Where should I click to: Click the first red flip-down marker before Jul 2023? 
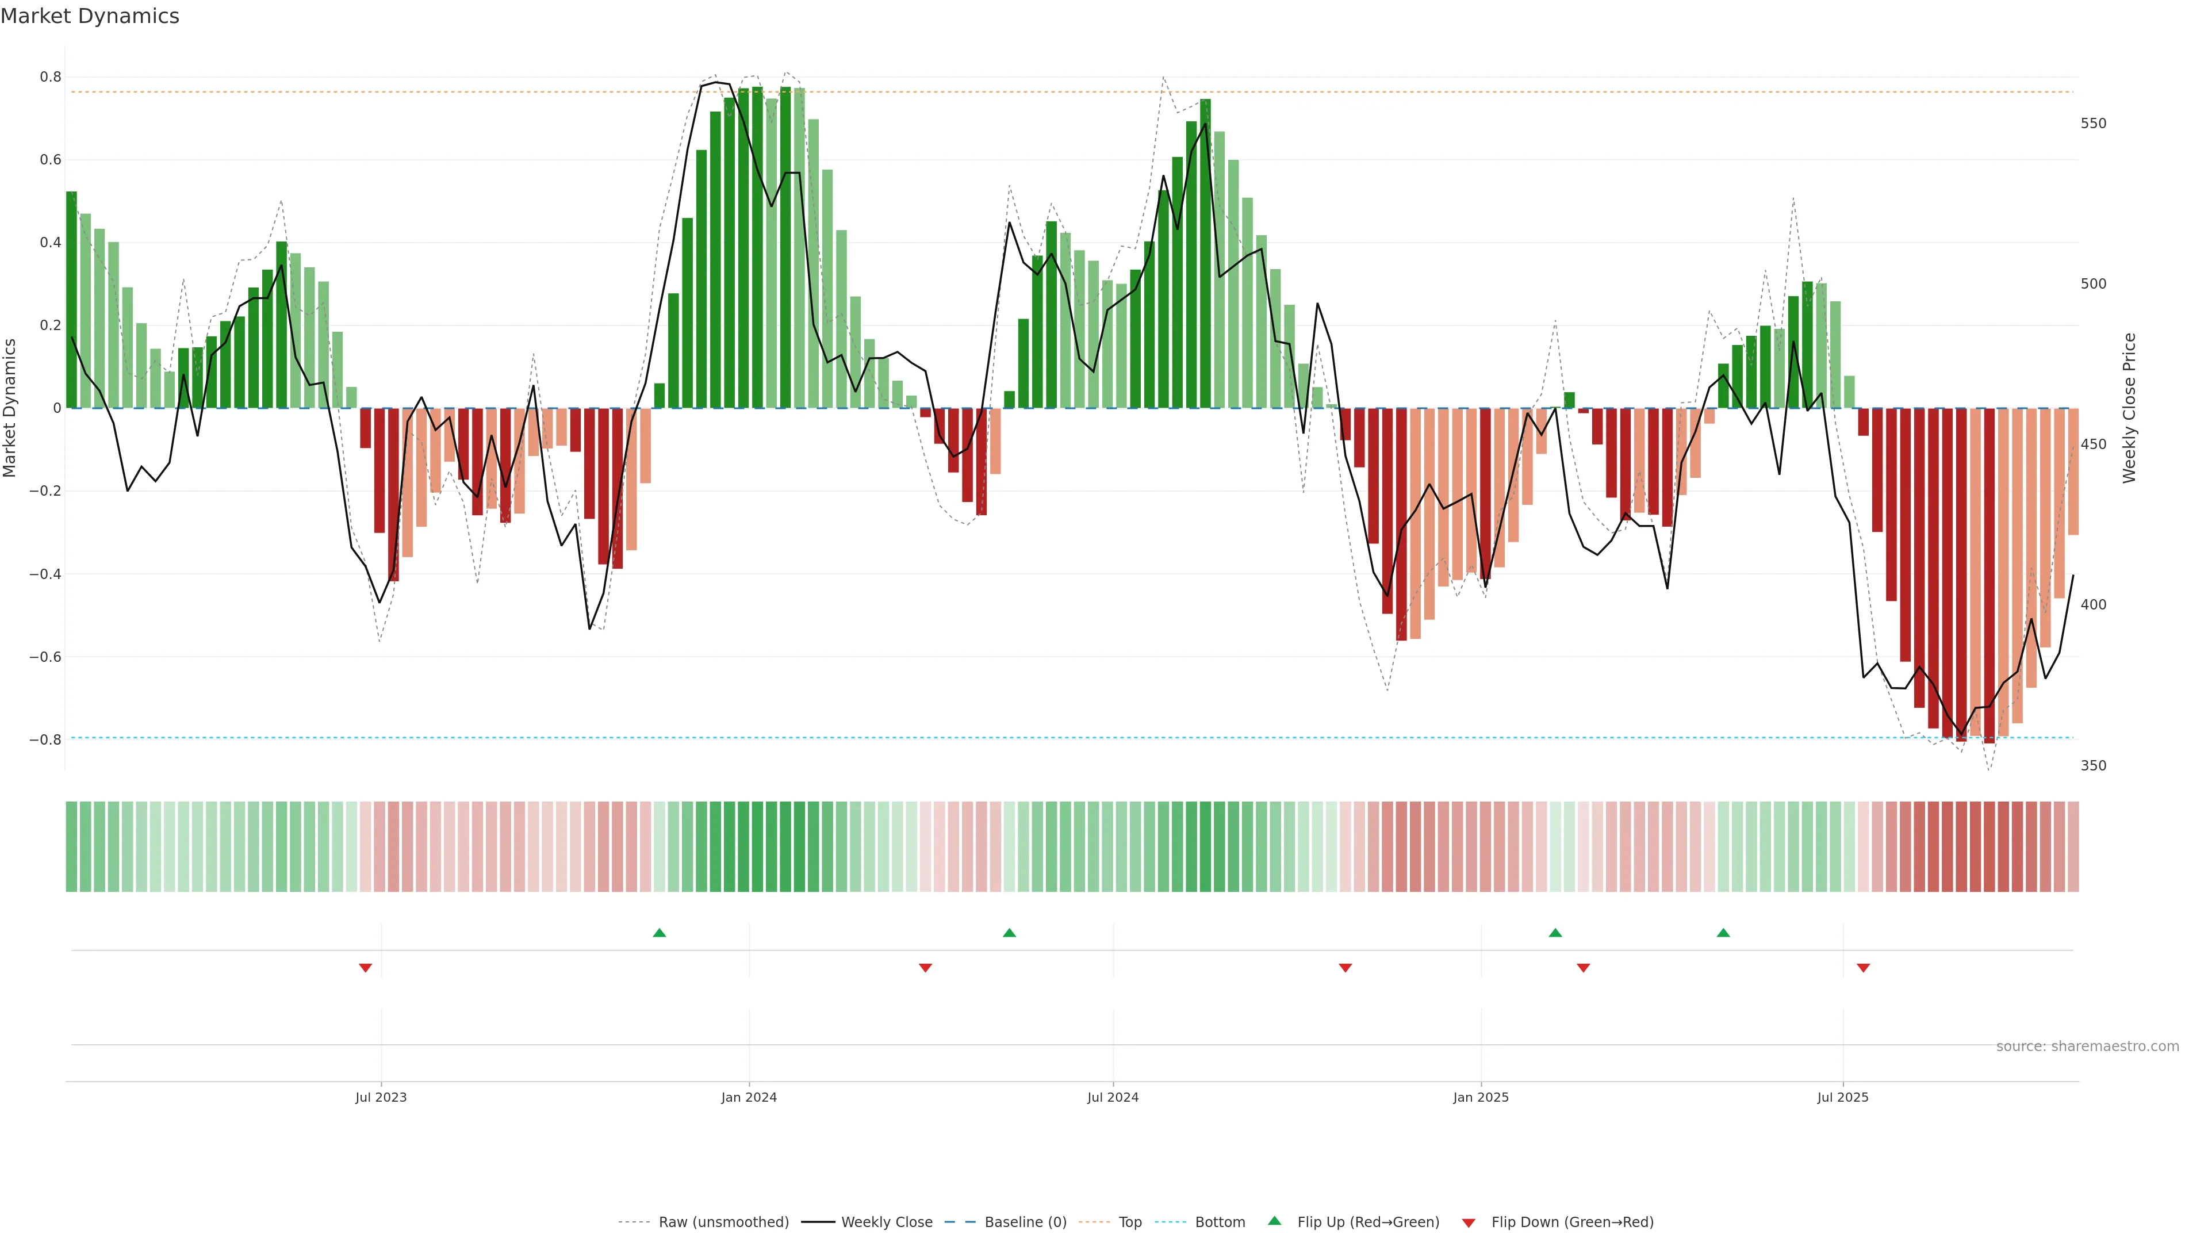[x=365, y=968]
